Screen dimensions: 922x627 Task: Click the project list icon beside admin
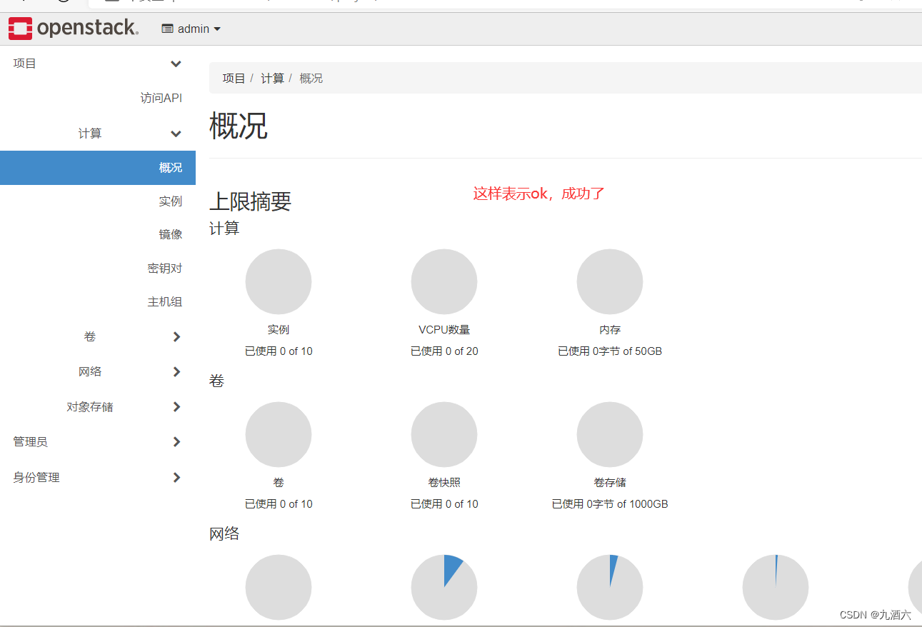168,29
